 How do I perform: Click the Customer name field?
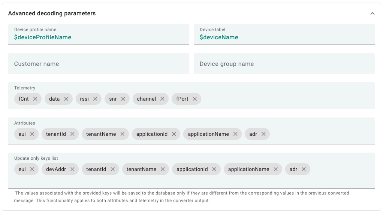pos(98,64)
